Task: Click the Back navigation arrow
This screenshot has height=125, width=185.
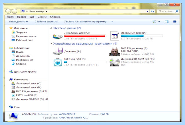Action: pos(8,11)
